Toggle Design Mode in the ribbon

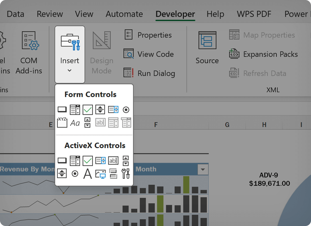coord(101,53)
